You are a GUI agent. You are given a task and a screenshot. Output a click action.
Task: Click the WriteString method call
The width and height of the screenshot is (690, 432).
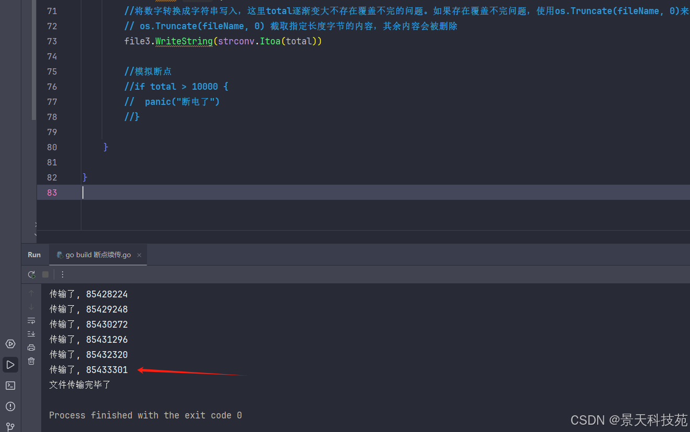click(x=184, y=41)
